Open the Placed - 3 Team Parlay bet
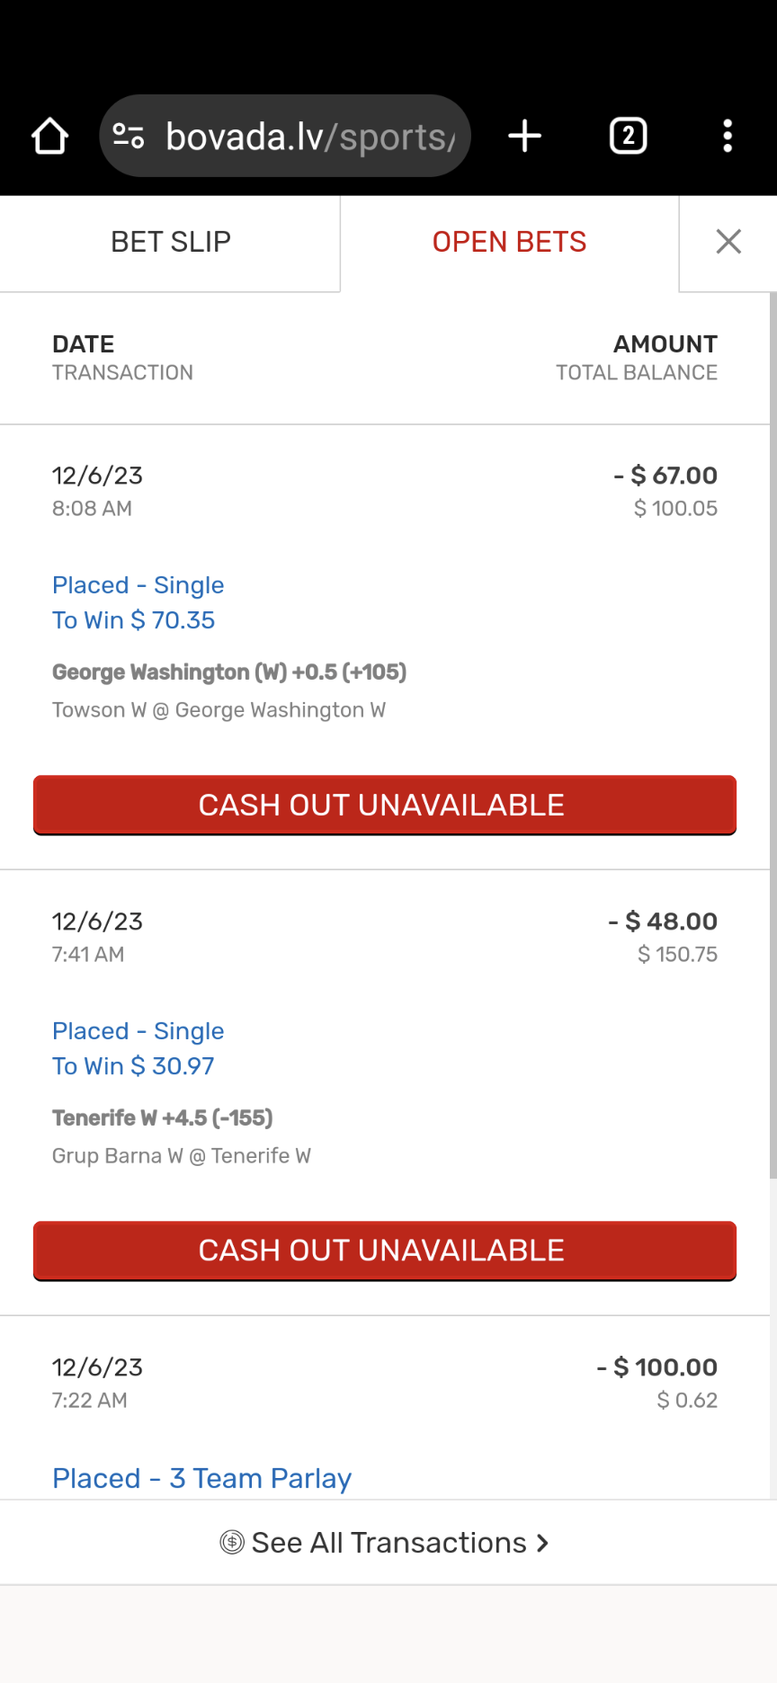The width and height of the screenshot is (777, 1683). coord(201,1478)
